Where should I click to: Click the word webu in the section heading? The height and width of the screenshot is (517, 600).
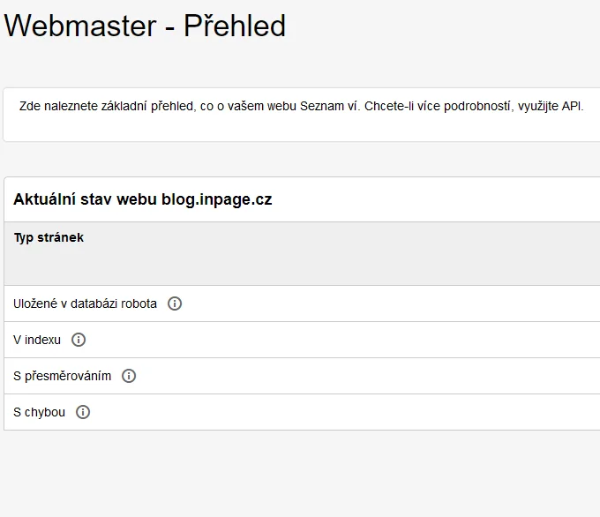pyautogui.click(x=137, y=199)
